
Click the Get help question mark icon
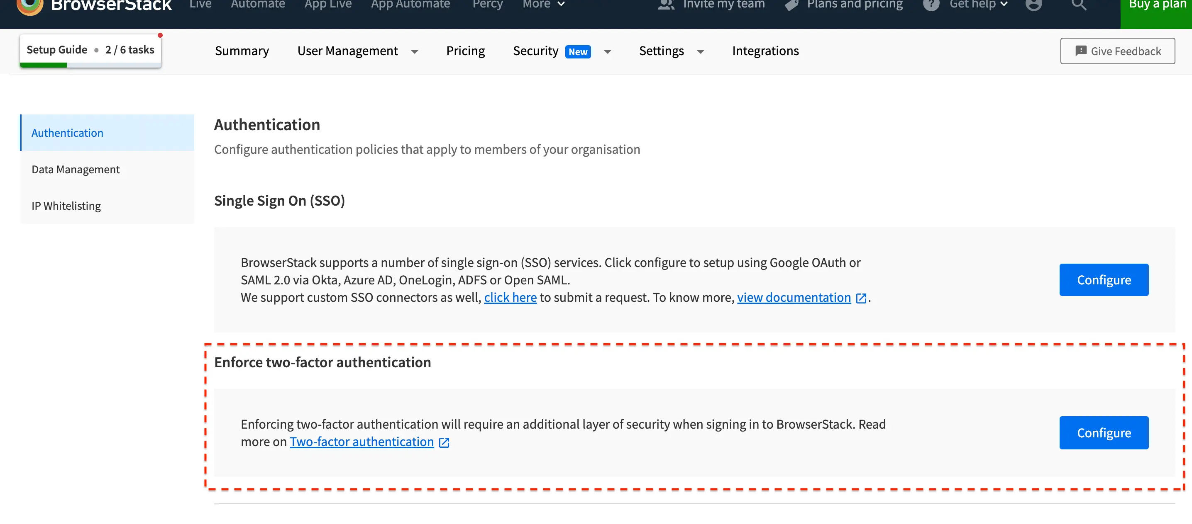[931, 5]
